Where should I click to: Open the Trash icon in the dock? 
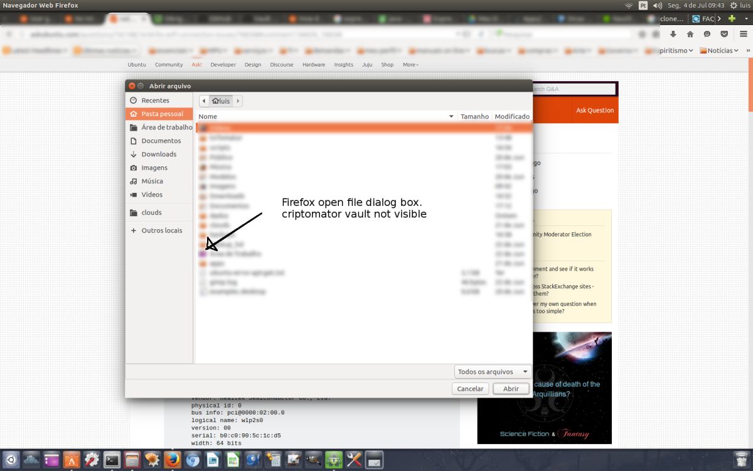pos(740,459)
